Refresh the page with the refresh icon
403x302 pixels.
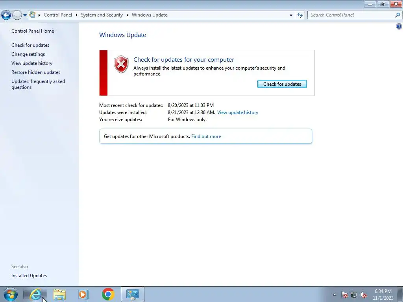(299, 15)
